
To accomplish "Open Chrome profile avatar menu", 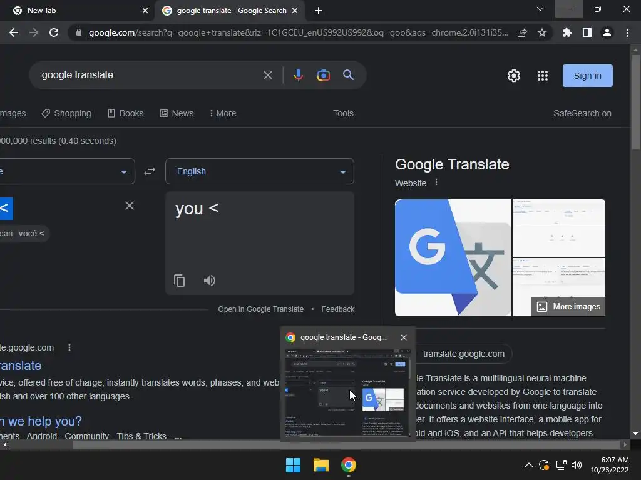I will [x=607, y=32].
